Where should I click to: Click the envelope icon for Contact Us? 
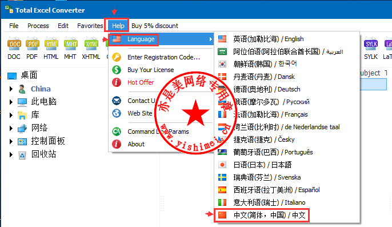coord(117,101)
